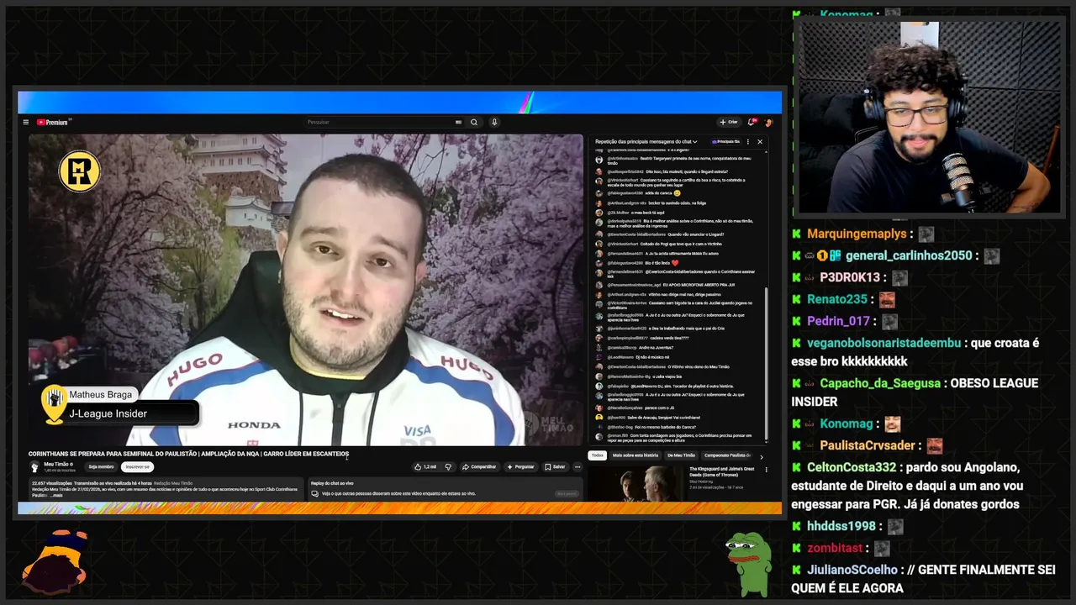1076x605 pixels.
Task: Close the chat replay panel
Action: click(x=760, y=142)
